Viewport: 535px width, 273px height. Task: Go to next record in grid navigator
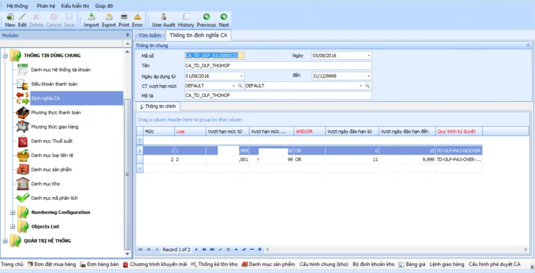[x=196, y=249]
